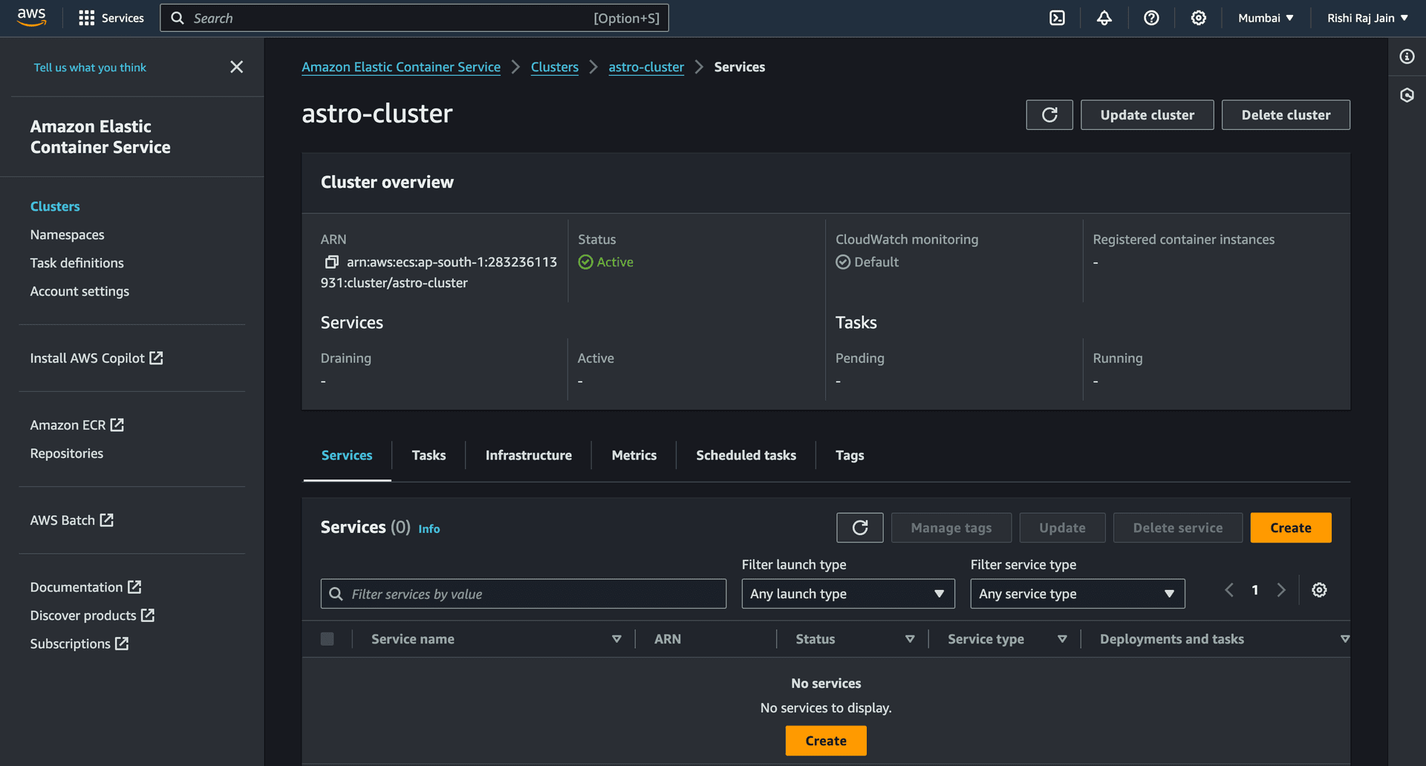Refresh the Services table

(x=859, y=528)
